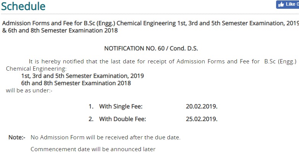
Task: Click the bold '1st, 3rd and 5th Semester Examination, 2019' line
Action: [x=82, y=76]
